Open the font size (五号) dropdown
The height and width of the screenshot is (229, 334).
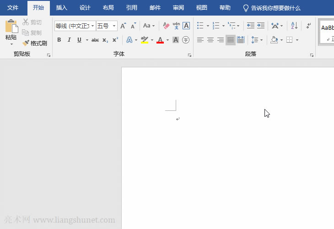(114, 26)
